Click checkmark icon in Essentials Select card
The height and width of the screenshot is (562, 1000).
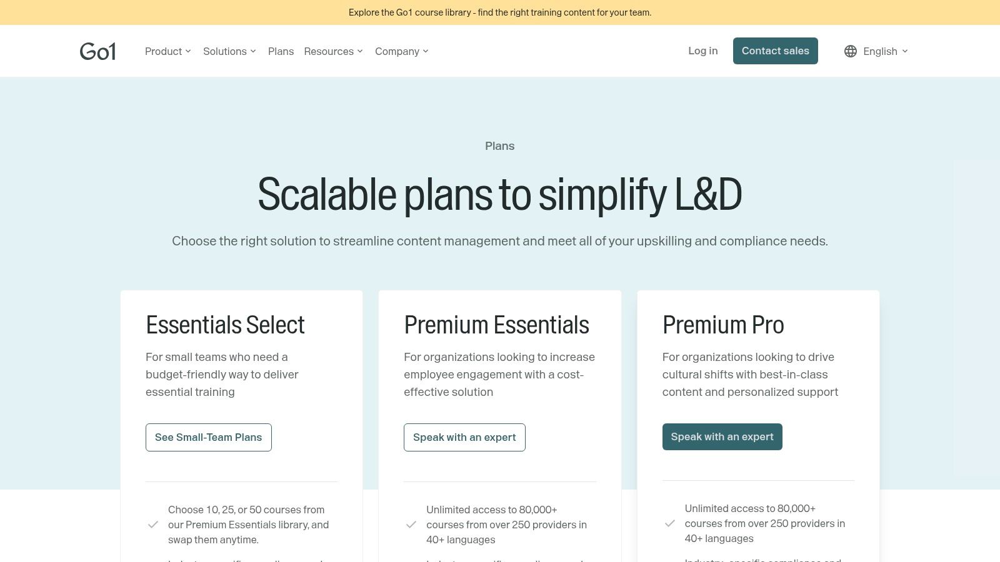point(153,525)
